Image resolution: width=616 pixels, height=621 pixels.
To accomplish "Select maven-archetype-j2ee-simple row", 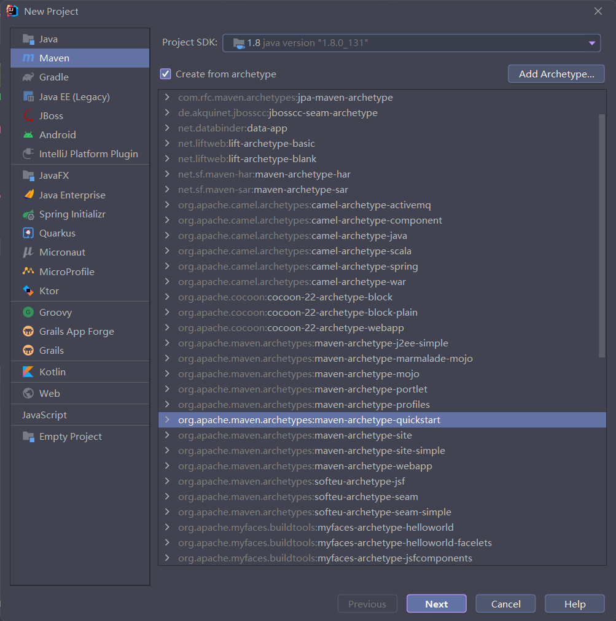I will (382, 343).
